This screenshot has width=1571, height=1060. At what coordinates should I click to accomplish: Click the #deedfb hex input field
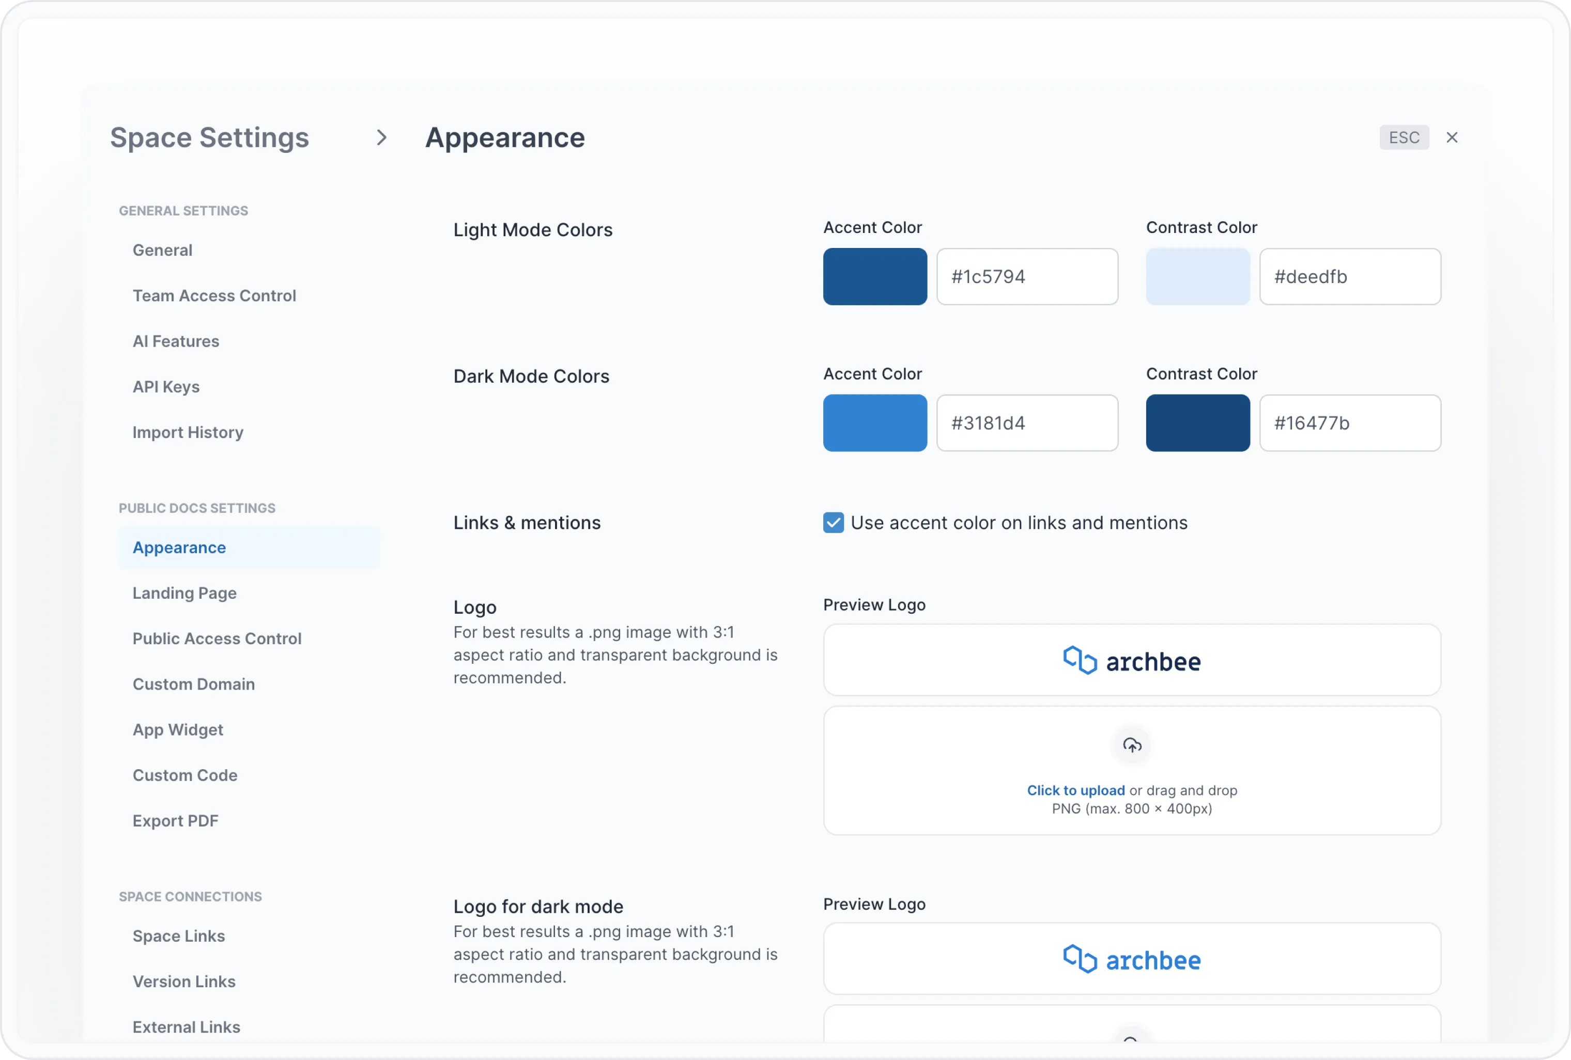click(x=1350, y=277)
